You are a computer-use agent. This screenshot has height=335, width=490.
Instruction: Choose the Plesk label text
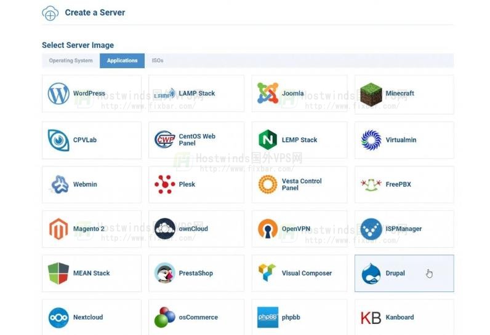tap(187, 184)
